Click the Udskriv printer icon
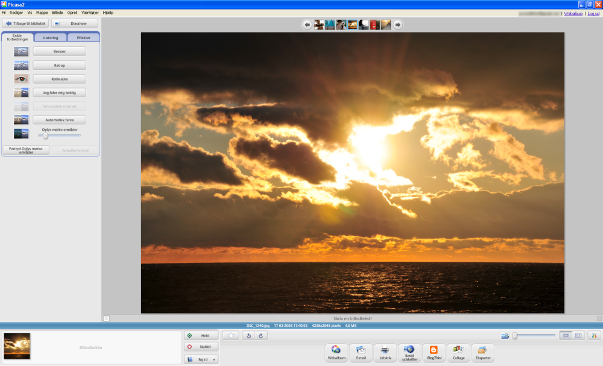The image size is (603, 366). [385, 352]
